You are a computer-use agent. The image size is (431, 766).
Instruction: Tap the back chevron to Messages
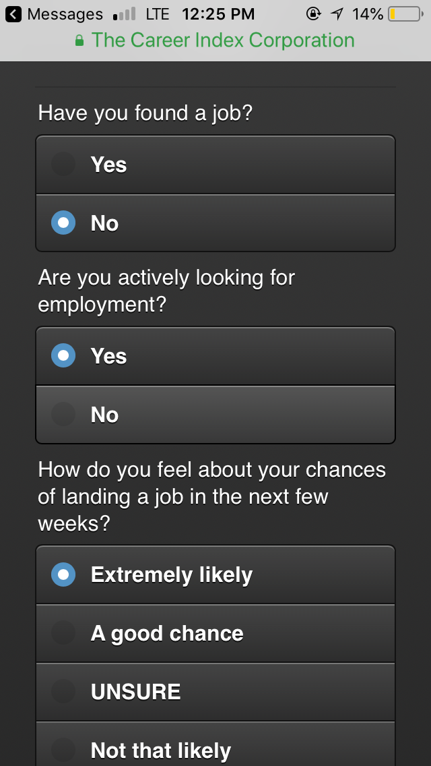pos(14,13)
